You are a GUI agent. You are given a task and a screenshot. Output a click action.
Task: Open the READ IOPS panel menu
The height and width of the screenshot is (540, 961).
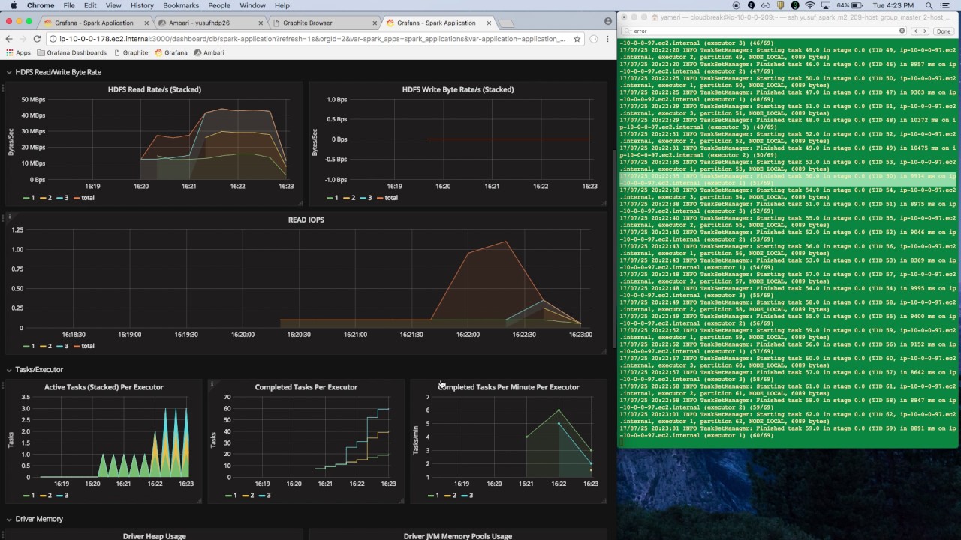(x=306, y=220)
